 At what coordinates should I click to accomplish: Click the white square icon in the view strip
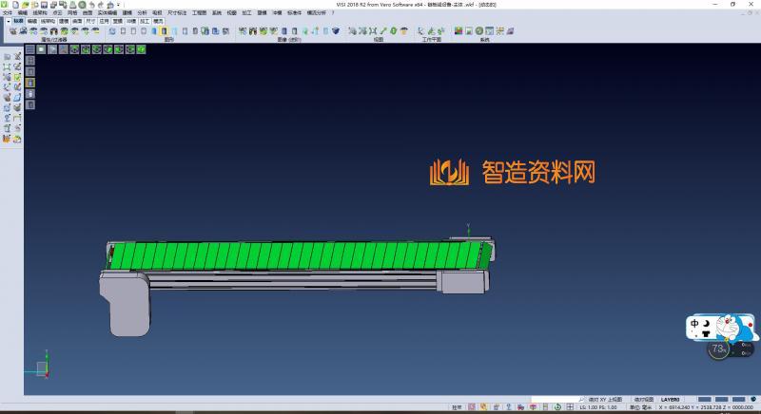pyautogui.click(x=41, y=49)
